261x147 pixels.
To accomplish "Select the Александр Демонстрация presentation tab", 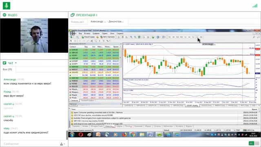I will click(x=107, y=22).
